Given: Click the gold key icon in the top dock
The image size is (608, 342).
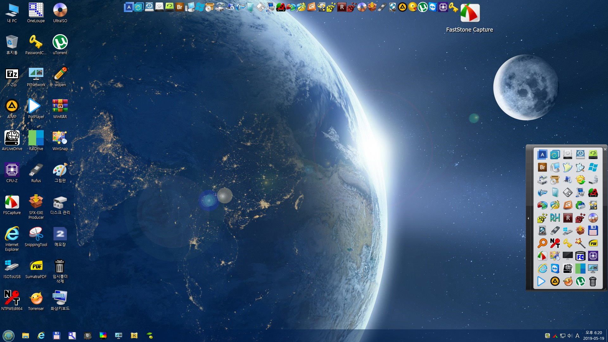Looking at the screenshot, I should coord(453,7).
